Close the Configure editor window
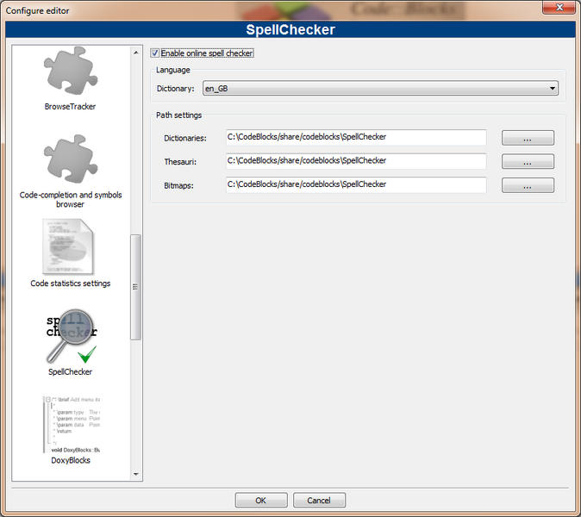 559,7
